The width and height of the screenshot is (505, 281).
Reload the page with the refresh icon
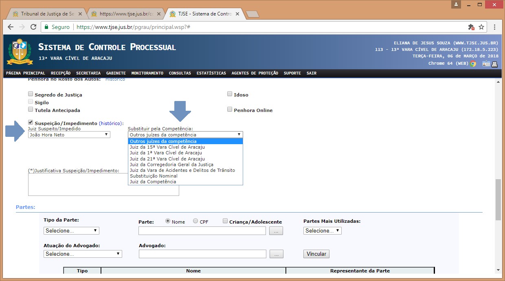[33, 27]
